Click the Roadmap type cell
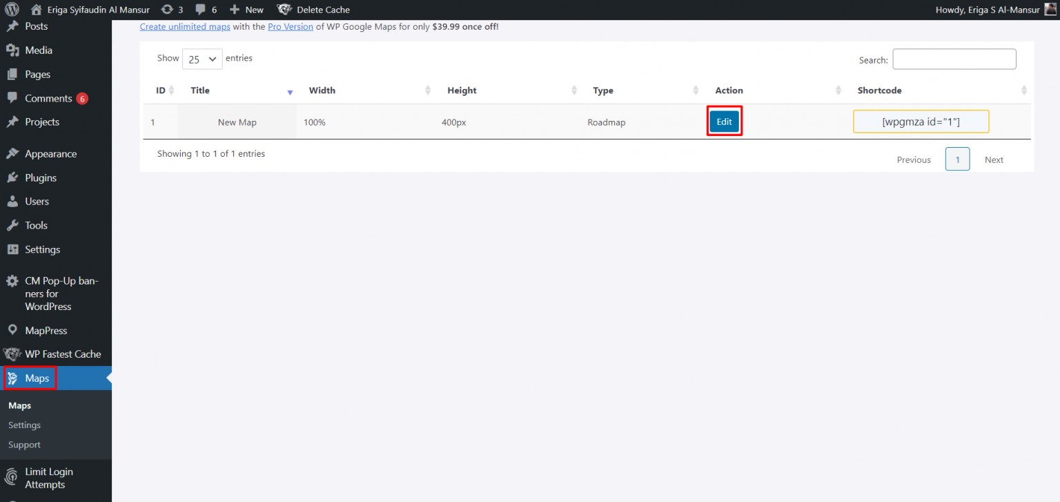 click(607, 122)
